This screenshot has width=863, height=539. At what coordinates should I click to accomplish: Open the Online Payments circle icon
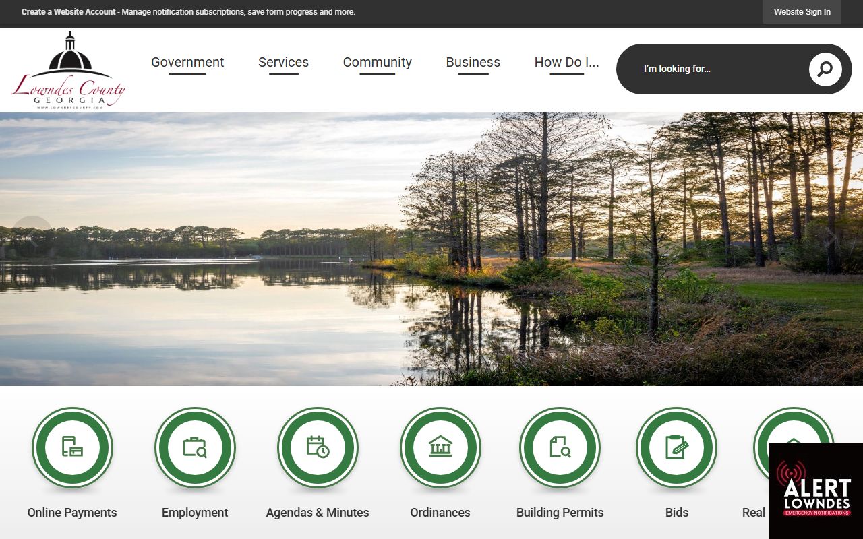[72, 447]
